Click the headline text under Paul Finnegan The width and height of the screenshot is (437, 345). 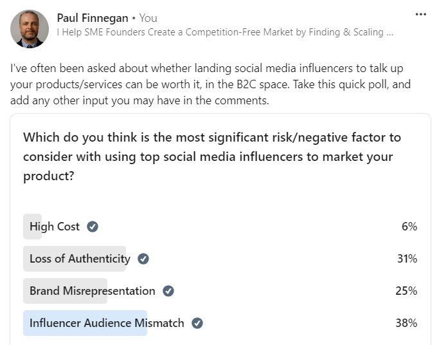click(225, 32)
